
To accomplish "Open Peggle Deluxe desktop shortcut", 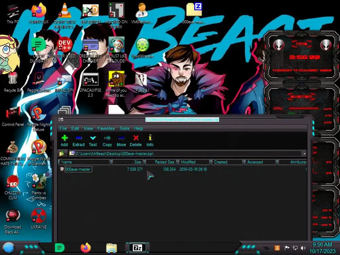I will [x=39, y=82].
